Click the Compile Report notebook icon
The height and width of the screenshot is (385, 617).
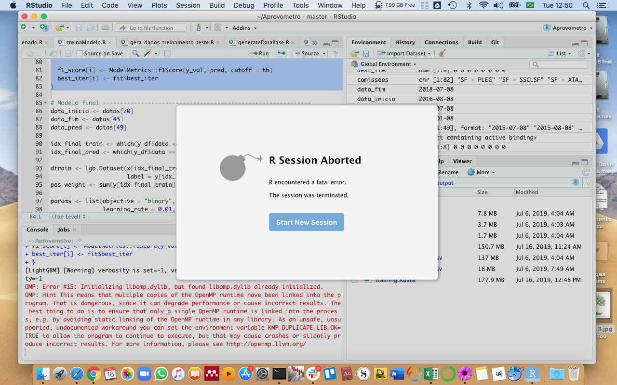coord(167,53)
